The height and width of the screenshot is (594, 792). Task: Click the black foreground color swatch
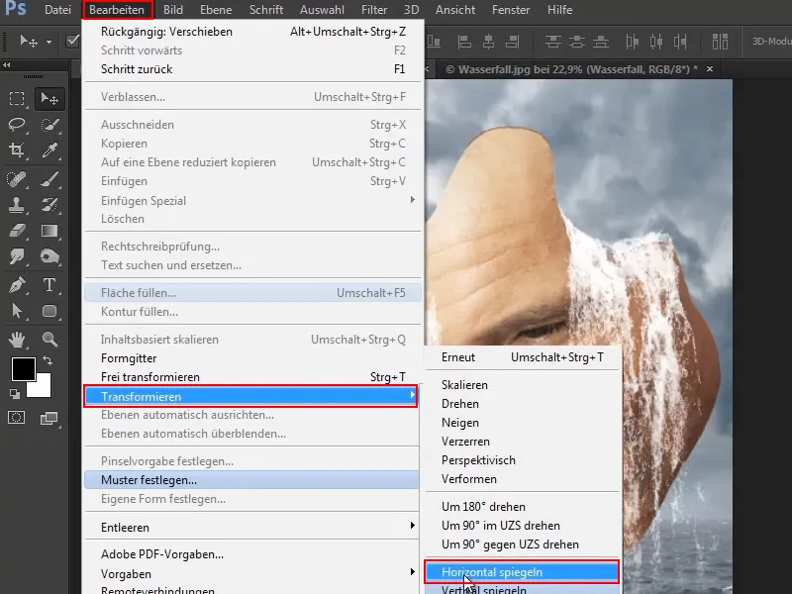click(23, 369)
